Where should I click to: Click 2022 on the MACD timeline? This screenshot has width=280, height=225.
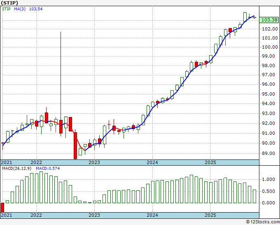point(36,215)
